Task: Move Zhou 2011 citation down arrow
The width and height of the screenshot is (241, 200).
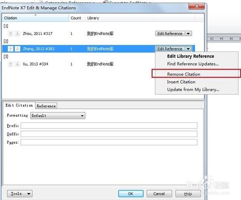Action: (x=18, y=34)
